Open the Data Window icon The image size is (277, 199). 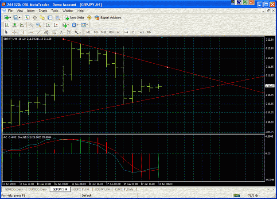35,18
